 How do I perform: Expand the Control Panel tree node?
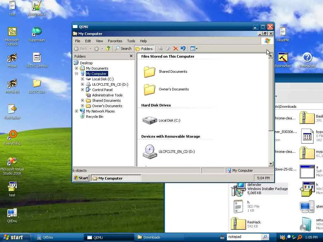82,89
